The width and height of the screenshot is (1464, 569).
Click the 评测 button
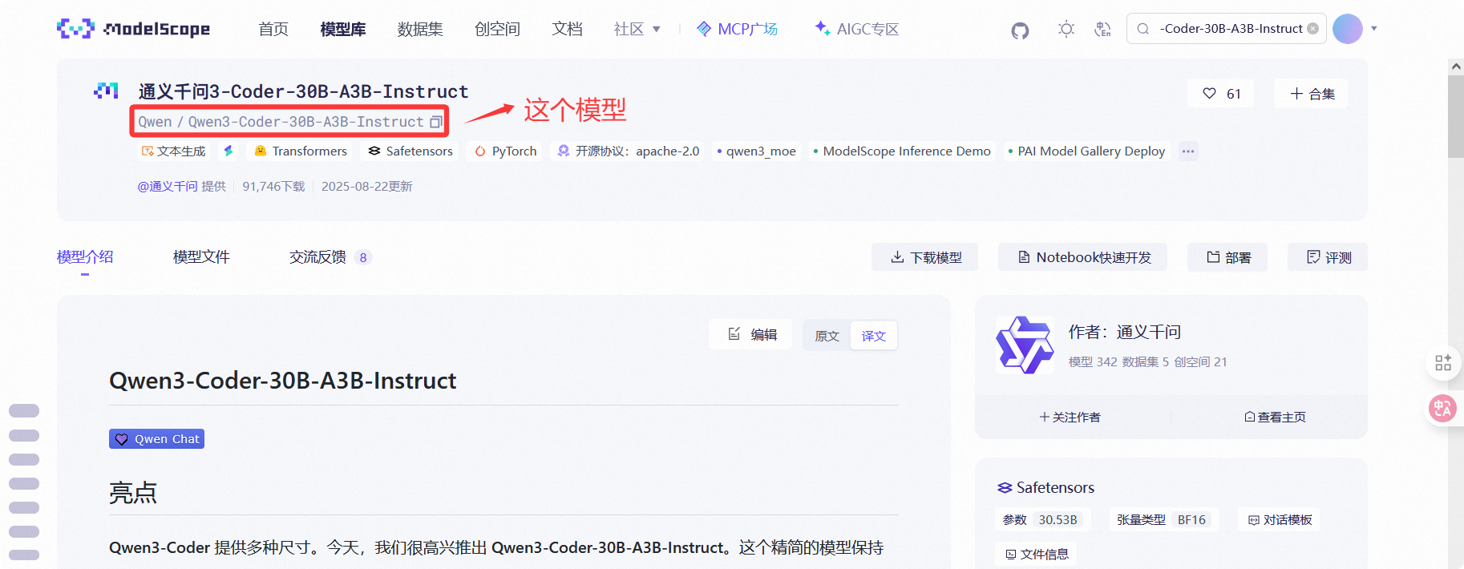point(1328,257)
